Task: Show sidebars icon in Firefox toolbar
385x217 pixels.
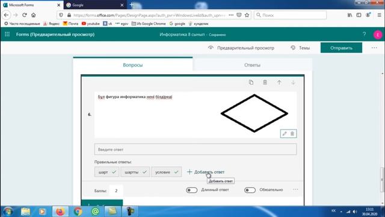Action: [359, 15]
